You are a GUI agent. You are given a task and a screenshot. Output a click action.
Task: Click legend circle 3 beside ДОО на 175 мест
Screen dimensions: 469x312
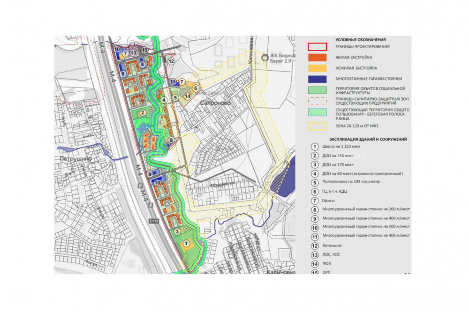coord(314,165)
